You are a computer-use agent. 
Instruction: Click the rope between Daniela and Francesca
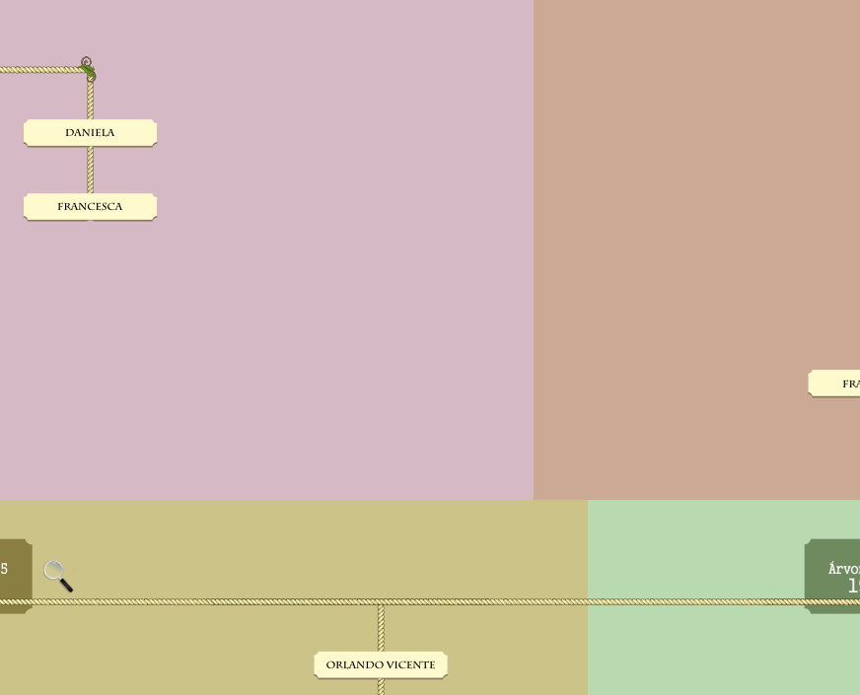90,170
